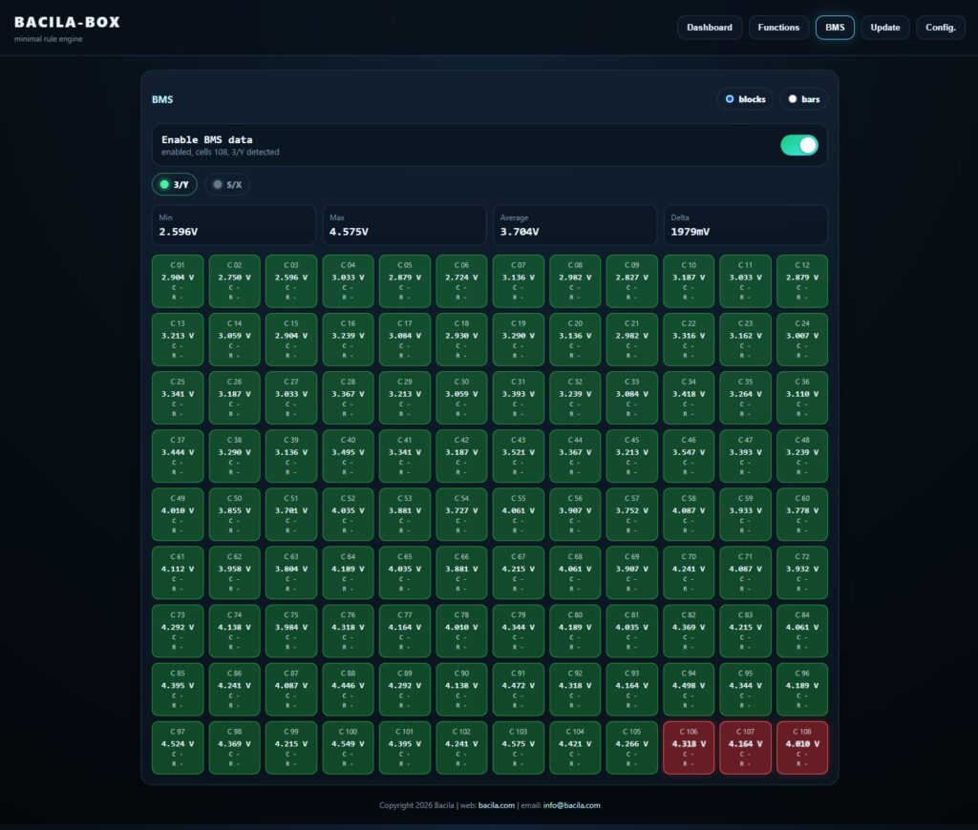The image size is (978, 830).
Task: Click the Average 3.704V stat card
Action: pyautogui.click(x=575, y=225)
